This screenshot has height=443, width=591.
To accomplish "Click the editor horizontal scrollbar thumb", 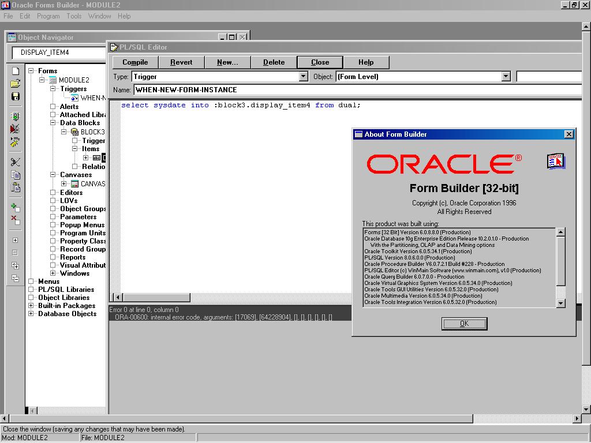I will click(x=156, y=297).
